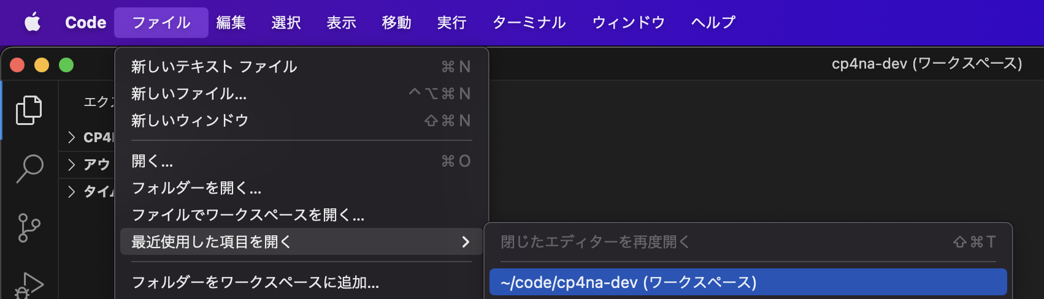This screenshot has height=299, width=1044.
Task: Choose フォルダーをワークスペースに追加... entry
Action: [301, 282]
